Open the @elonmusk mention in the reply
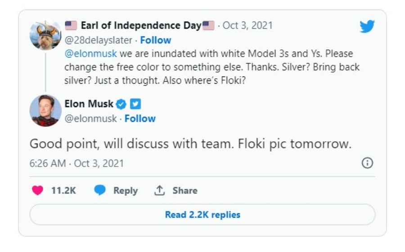The width and height of the screenshot is (405, 252). point(90,54)
